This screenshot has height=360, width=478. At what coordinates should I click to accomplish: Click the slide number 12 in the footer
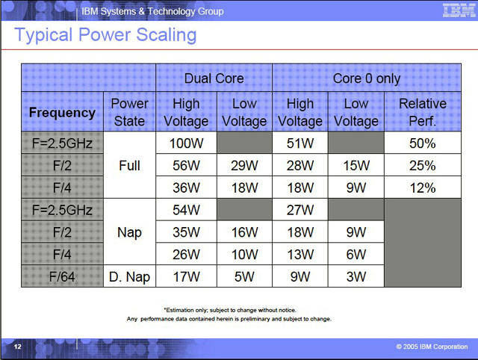pyautogui.click(x=16, y=348)
